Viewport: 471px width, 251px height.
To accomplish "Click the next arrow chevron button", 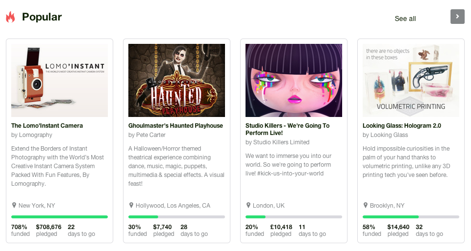I will pos(457,17).
